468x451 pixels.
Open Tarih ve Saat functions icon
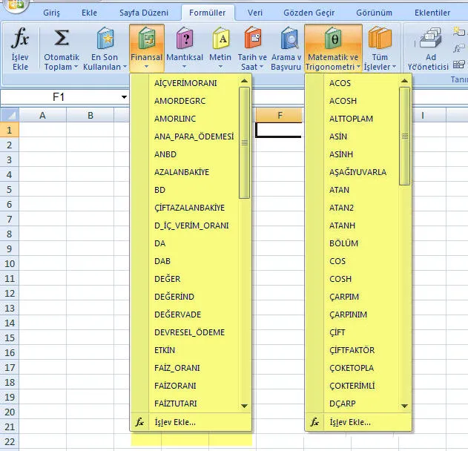pos(253,39)
